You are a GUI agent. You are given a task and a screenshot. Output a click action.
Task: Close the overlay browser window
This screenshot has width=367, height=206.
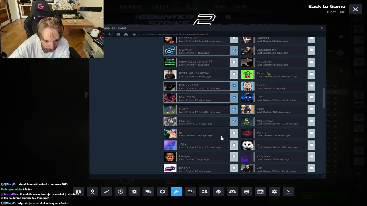pos(322,28)
